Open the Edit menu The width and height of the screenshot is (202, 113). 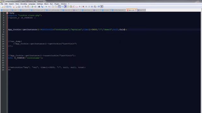click(x=6, y=4)
